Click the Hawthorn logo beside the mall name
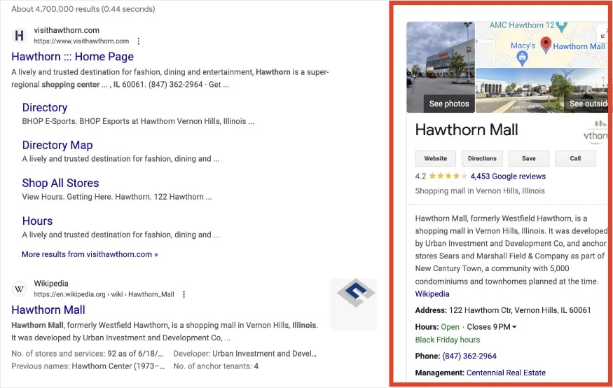 point(595,132)
